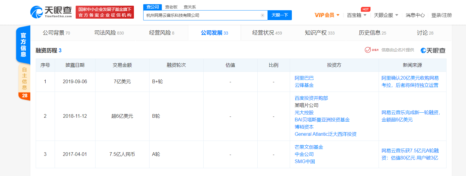Screen dimensions: 466x176
Task: Open investor BAI贝塔斯曼亚洲投资基金 link
Action: click(x=322, y=120)
